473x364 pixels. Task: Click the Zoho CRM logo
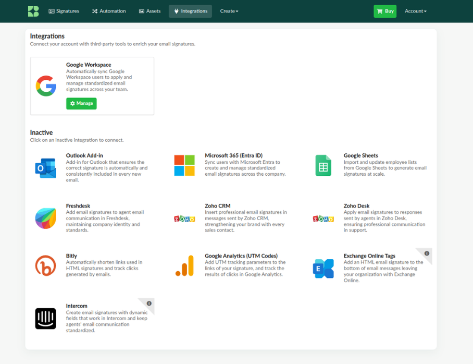184,219
